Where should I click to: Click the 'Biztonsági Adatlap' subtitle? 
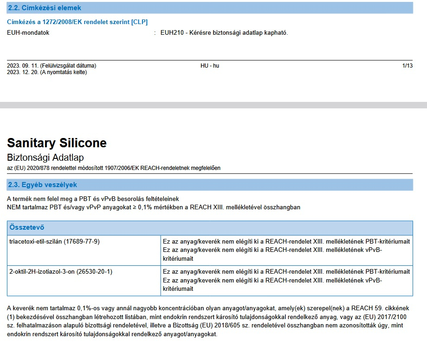coord(45,157)
